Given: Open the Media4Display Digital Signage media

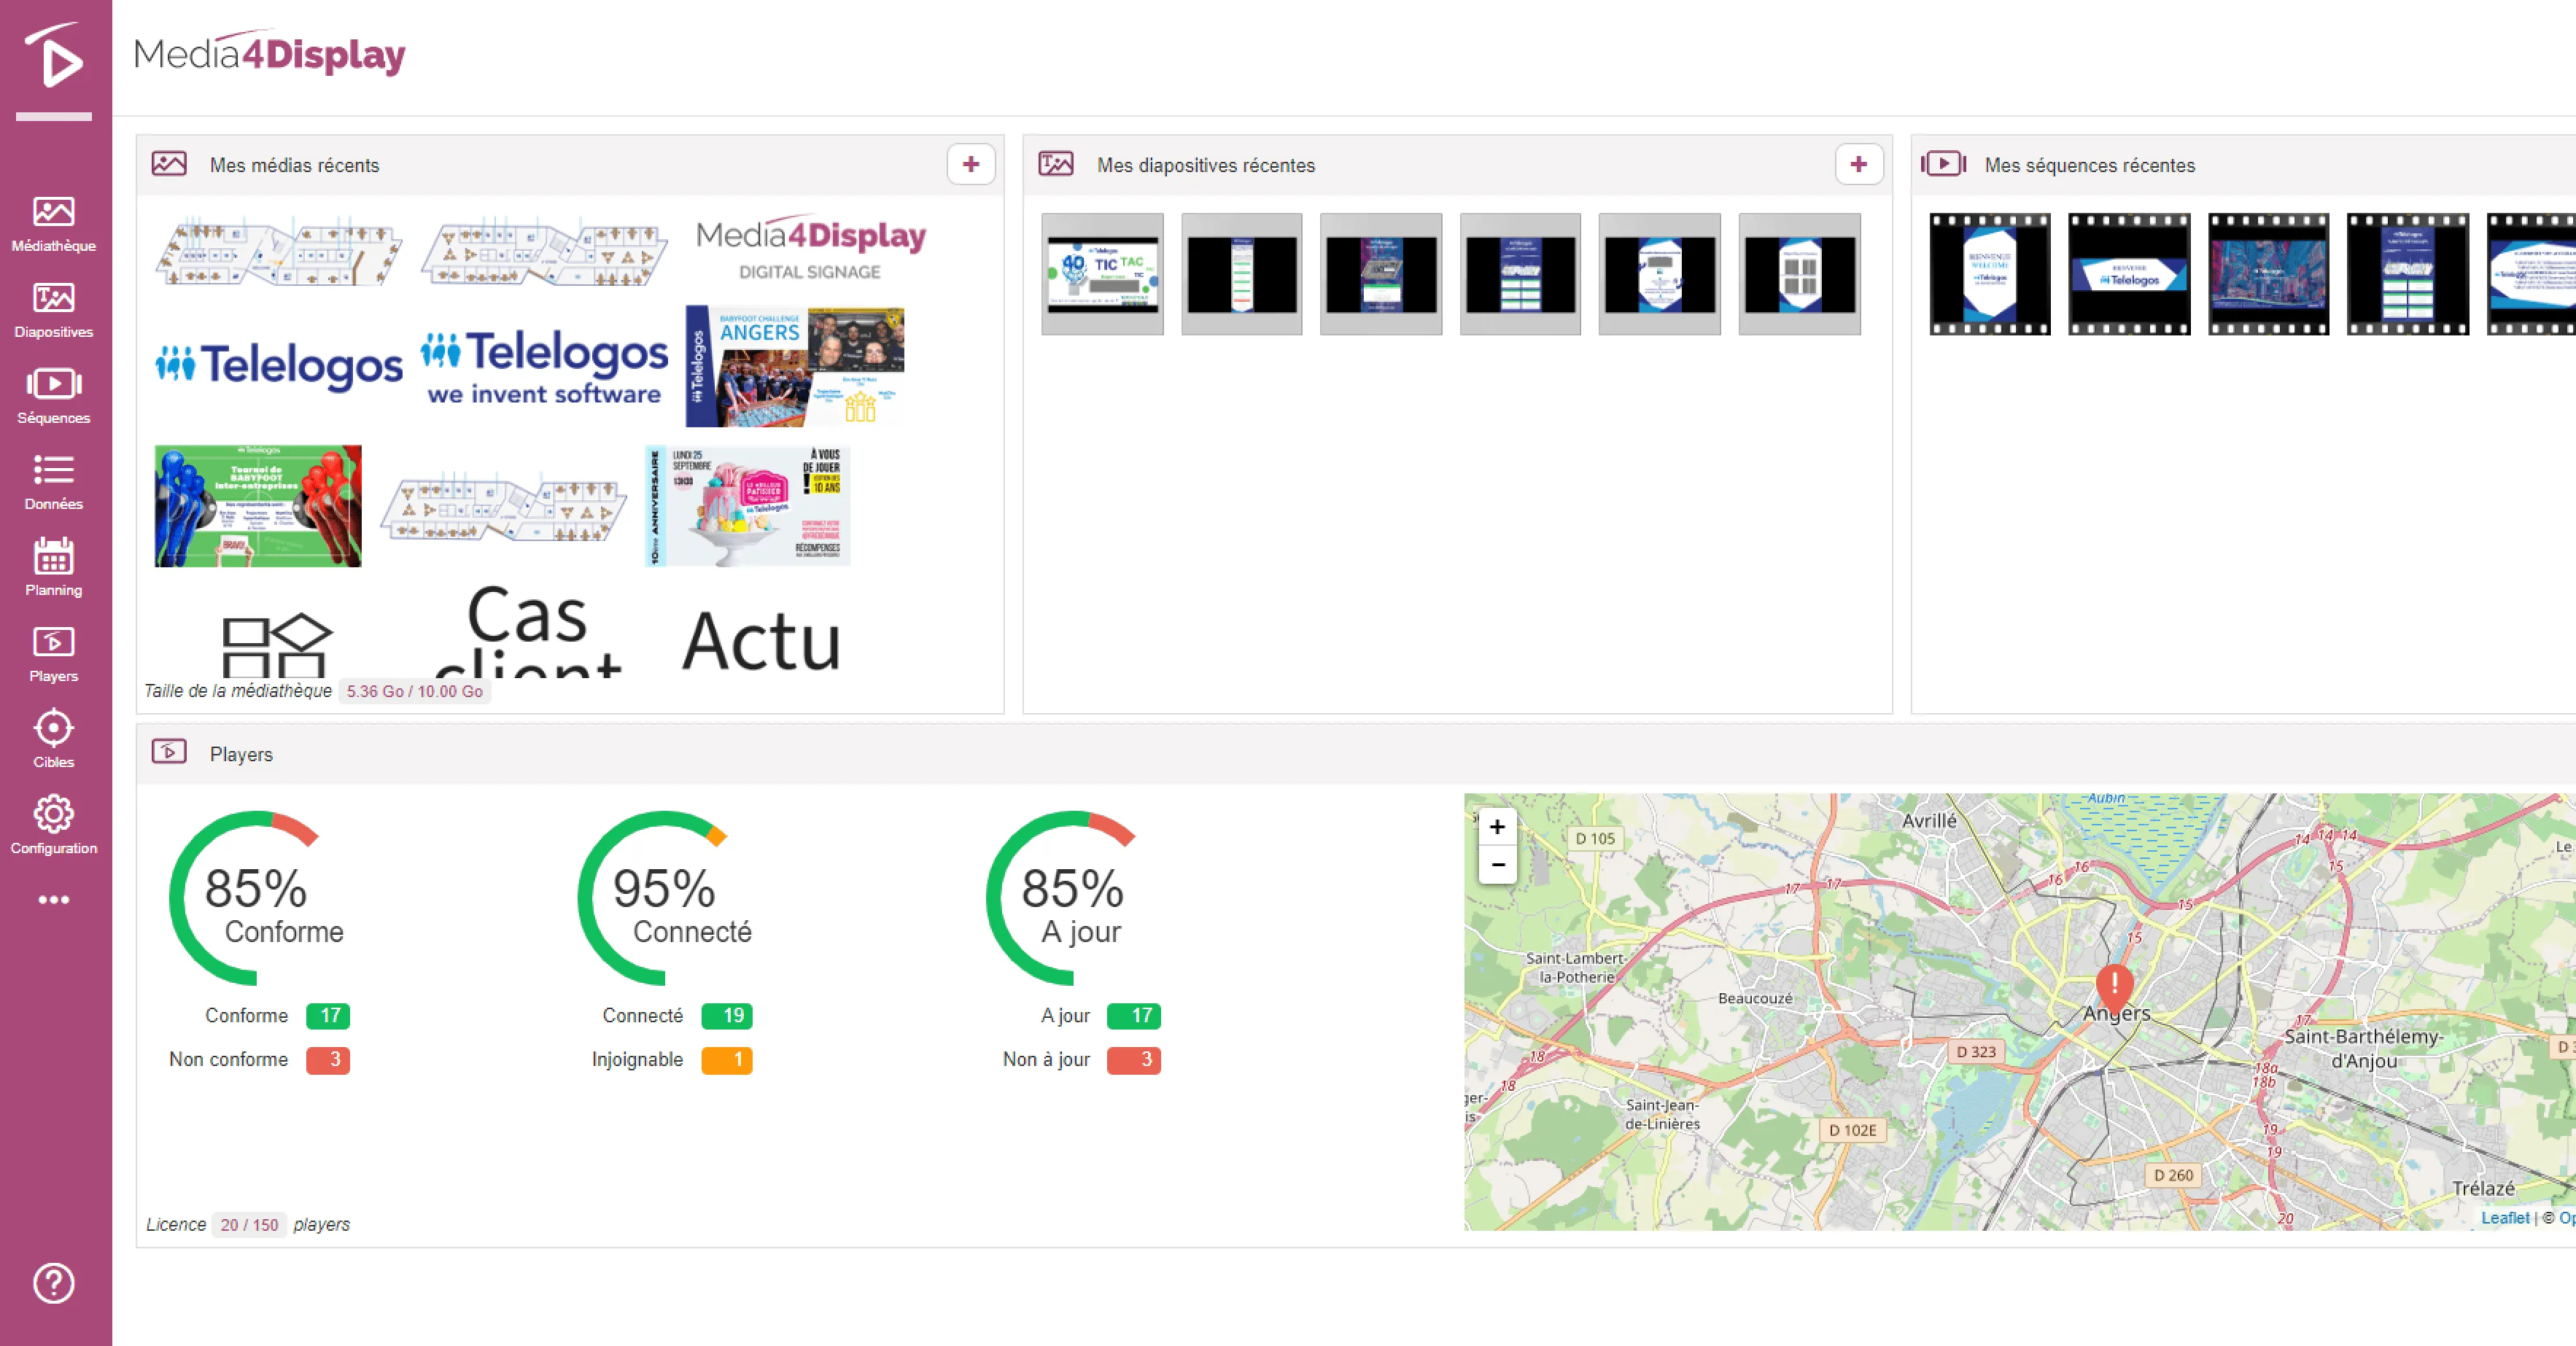Looking at the screenshot, I should click(x=810, y=249).
